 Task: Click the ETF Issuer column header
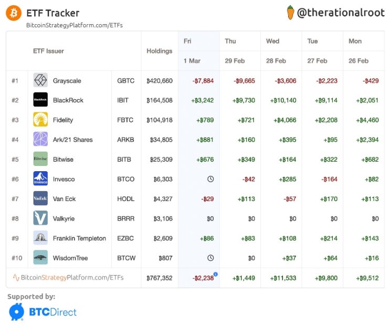click(48, 51)
